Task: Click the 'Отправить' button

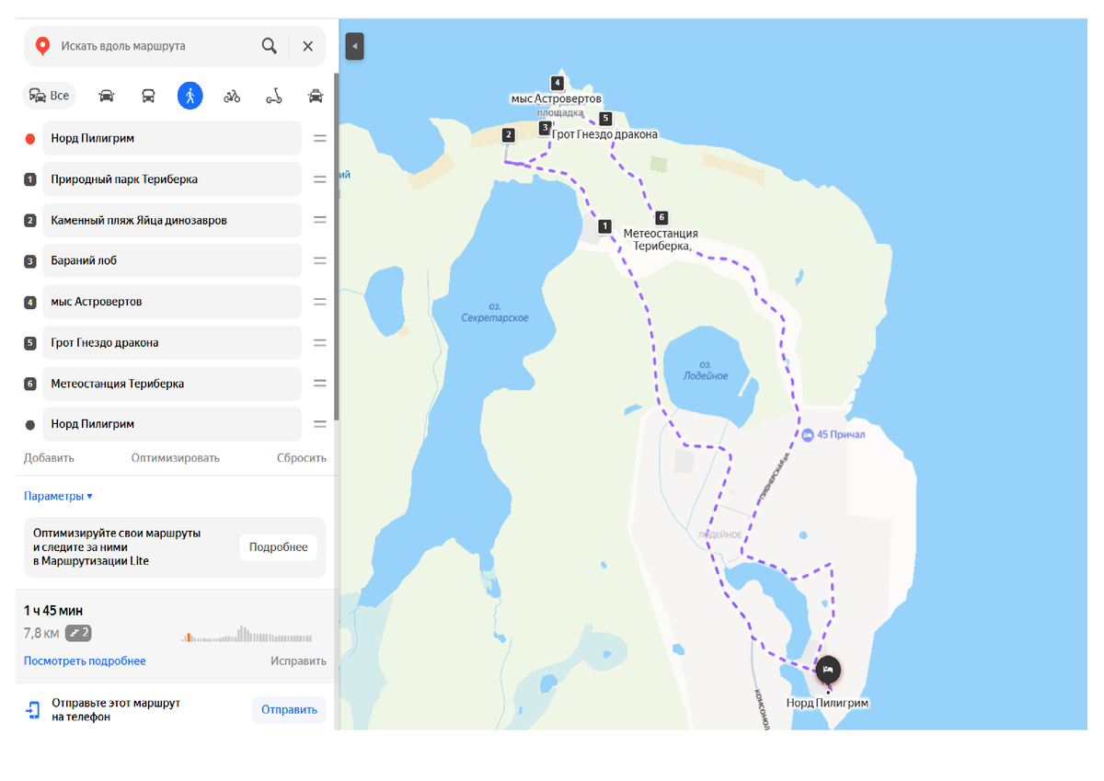Action: pyautogui.click(x=289, y=710)
